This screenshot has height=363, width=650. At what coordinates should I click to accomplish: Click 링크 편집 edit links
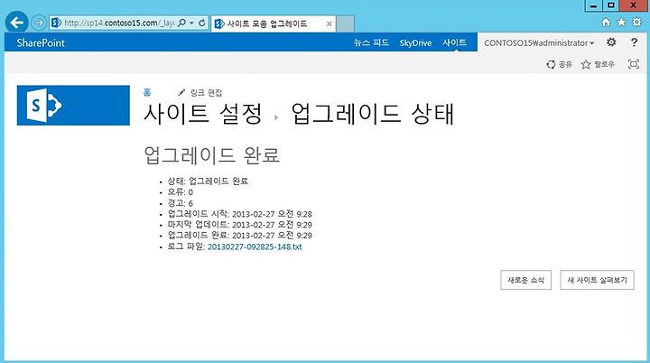pyautogui.click(x=200, y=92)
